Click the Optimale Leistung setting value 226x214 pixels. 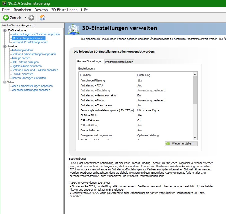pyautogui.click(x=148, y=135)
